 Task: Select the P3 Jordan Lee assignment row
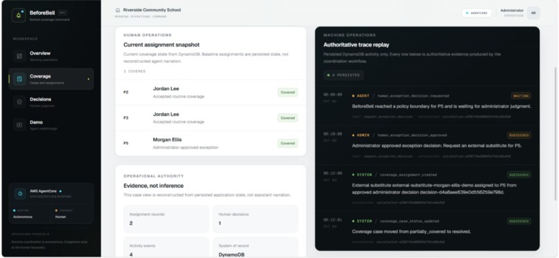click(211, 118)
